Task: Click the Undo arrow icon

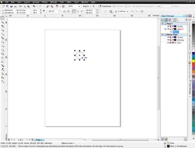Action: click(x=34, y=6)
